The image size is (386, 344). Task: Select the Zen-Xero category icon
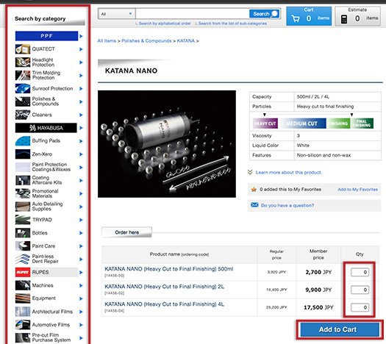(23, 154)
